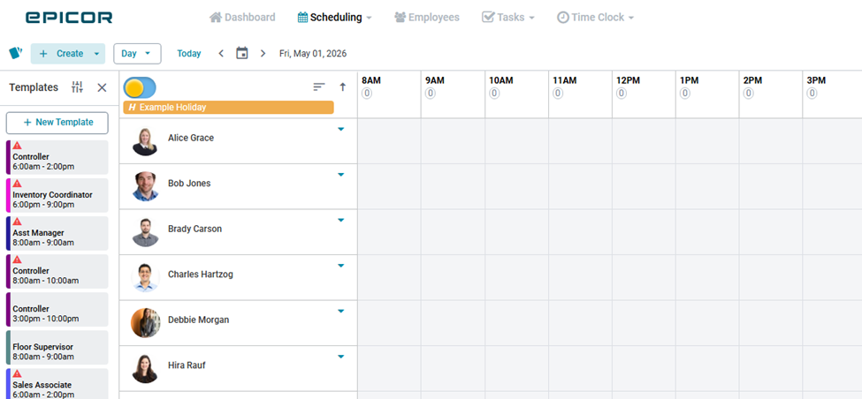Close the Templates panel
The width and height of the screenshot is (862, 399).
click(102, 87)
